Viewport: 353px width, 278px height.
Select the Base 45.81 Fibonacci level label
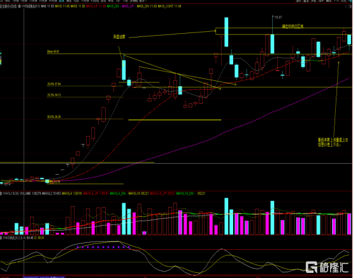pyautogui.click(x=53, y=52)
